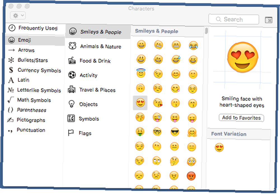Click the large heart-eyes emoji preview
The width and height of the screenshot is (280, 194).
242,57
